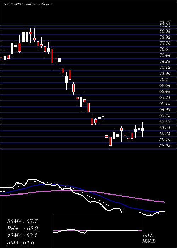The width and height of the screenshot is (177, 248).
Task: Click the 77.76 price axis label
Action: pyautogui.click(x=165, y=43)
